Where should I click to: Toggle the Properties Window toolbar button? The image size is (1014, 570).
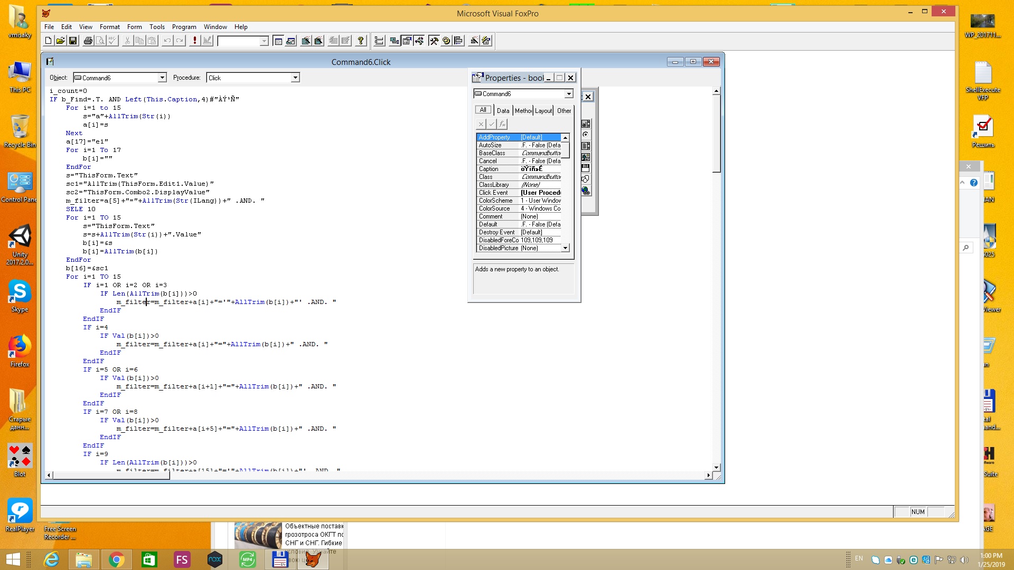click(x=407, y=41)
